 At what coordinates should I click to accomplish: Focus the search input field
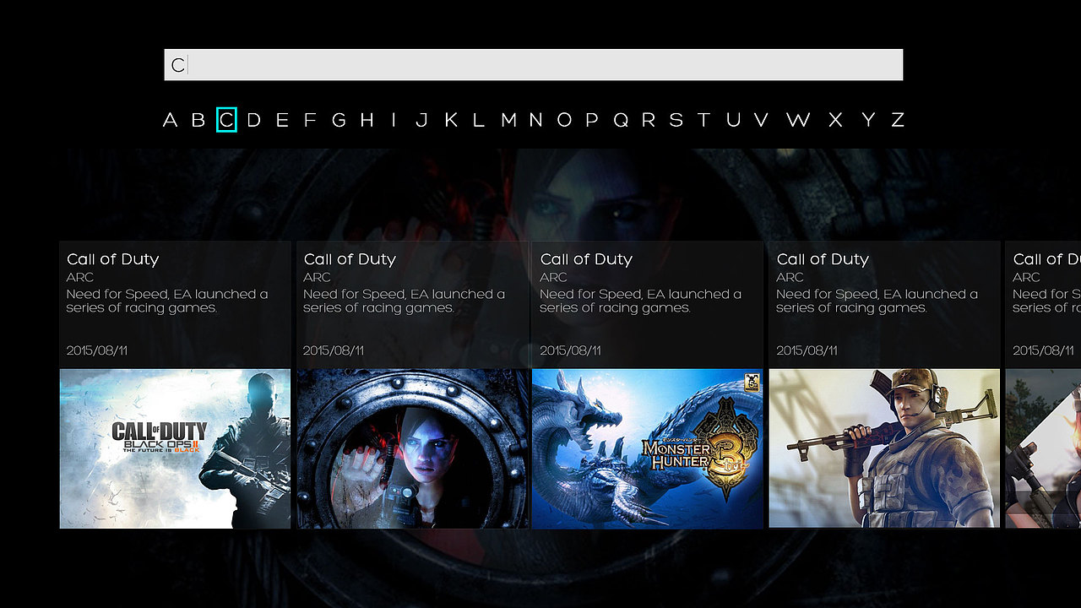pos(533,65)
